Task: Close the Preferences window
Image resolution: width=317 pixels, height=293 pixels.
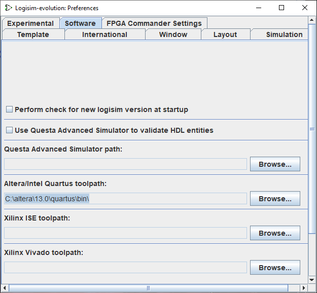Action: point(305,8)
